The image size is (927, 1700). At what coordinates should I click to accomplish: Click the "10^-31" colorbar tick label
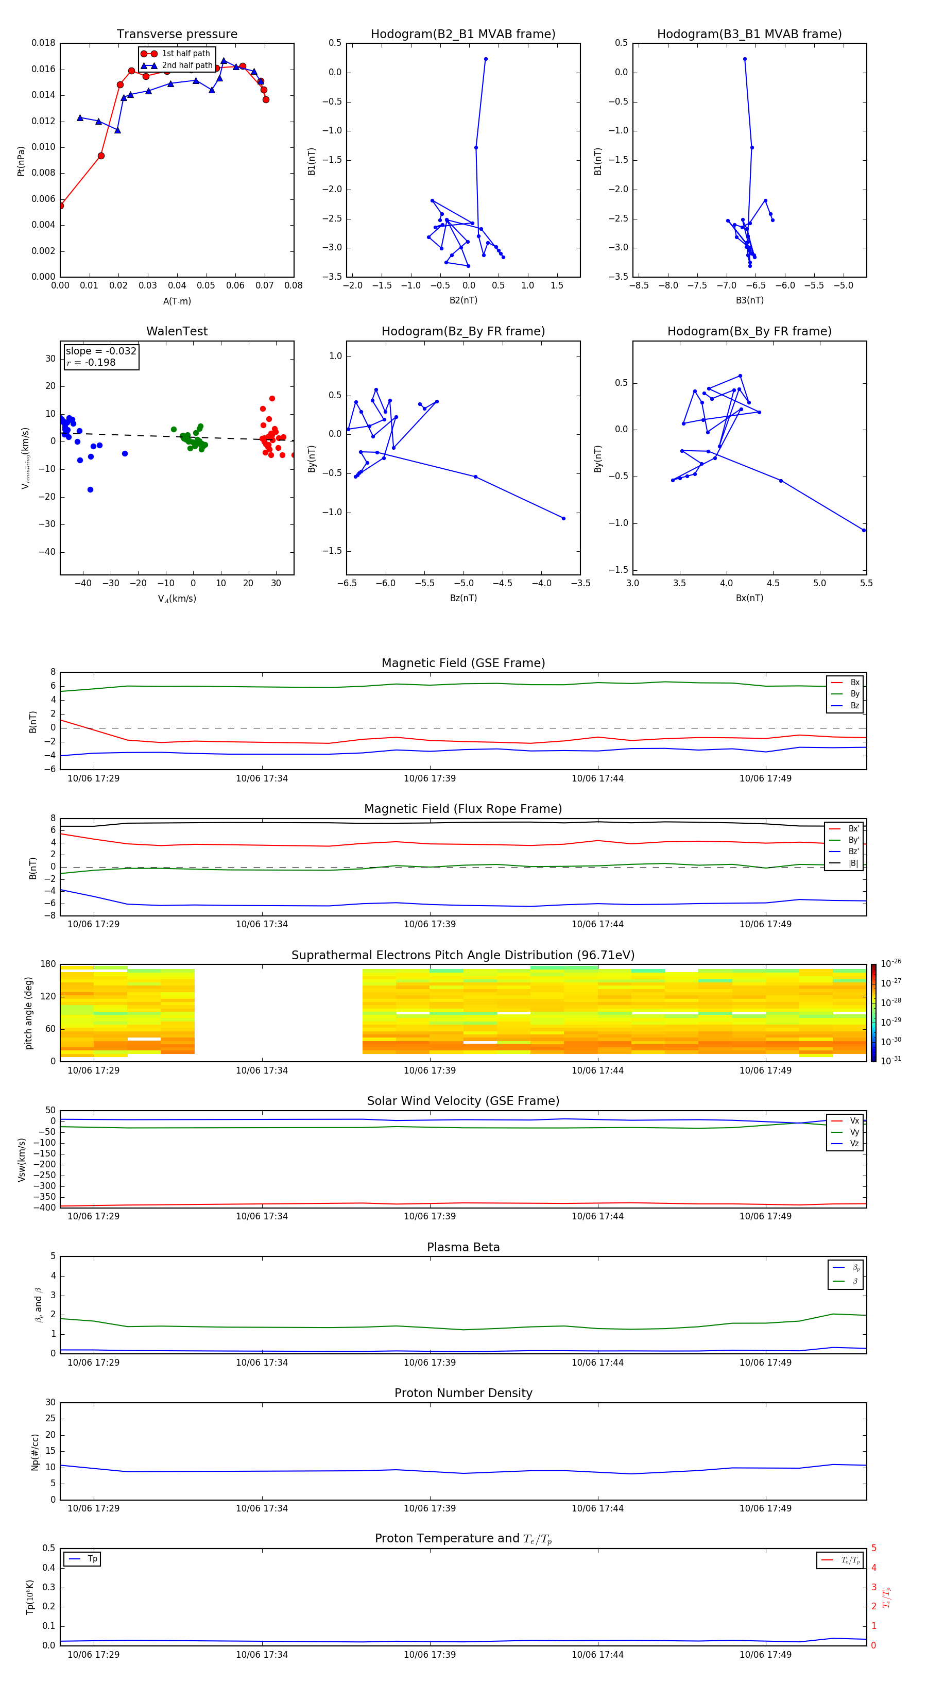(x=891, y=1061)
